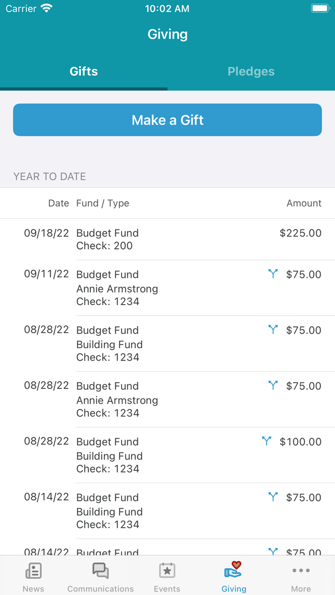Tap the Fund / Type column header
The image size is (335, 595).
click(103, 203)
